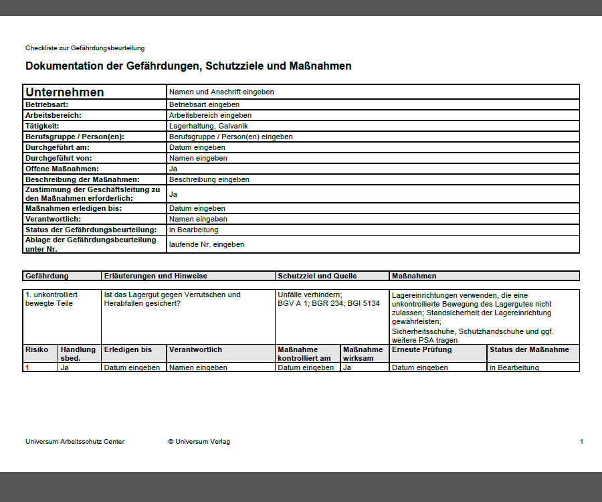
Task: Click the 'Checkliste zur Gefährdungsbeurteilung' caption
Action: (x=85, y=48)
